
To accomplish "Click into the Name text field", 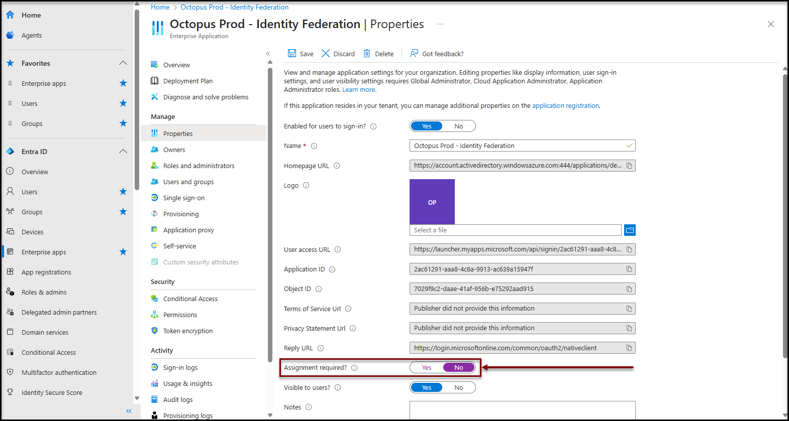I will (518, 146).
